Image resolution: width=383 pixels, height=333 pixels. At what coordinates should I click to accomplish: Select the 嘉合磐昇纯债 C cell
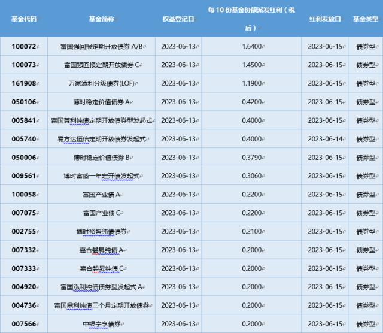coord(101,269)
